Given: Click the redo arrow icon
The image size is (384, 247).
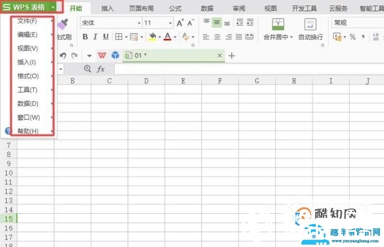Looking at the screenshot, I should click(74, 56).
